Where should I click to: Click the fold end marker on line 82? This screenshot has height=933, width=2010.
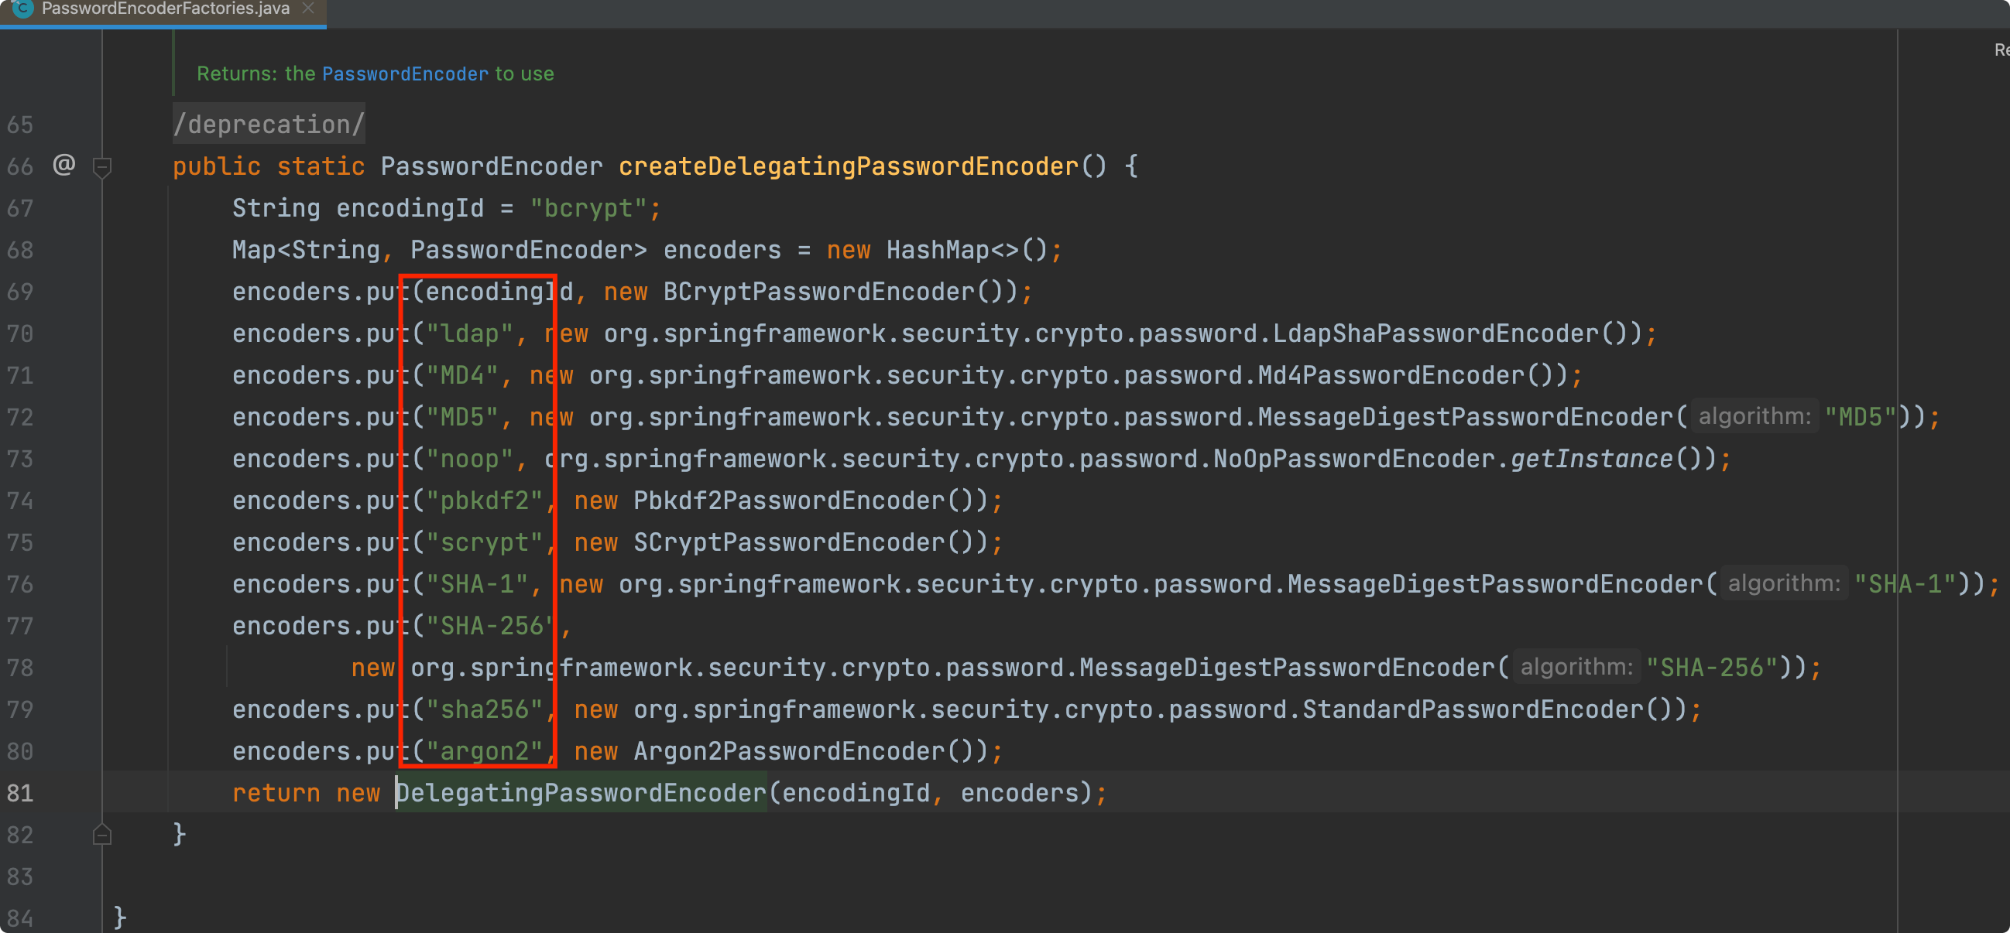point(102,835)
